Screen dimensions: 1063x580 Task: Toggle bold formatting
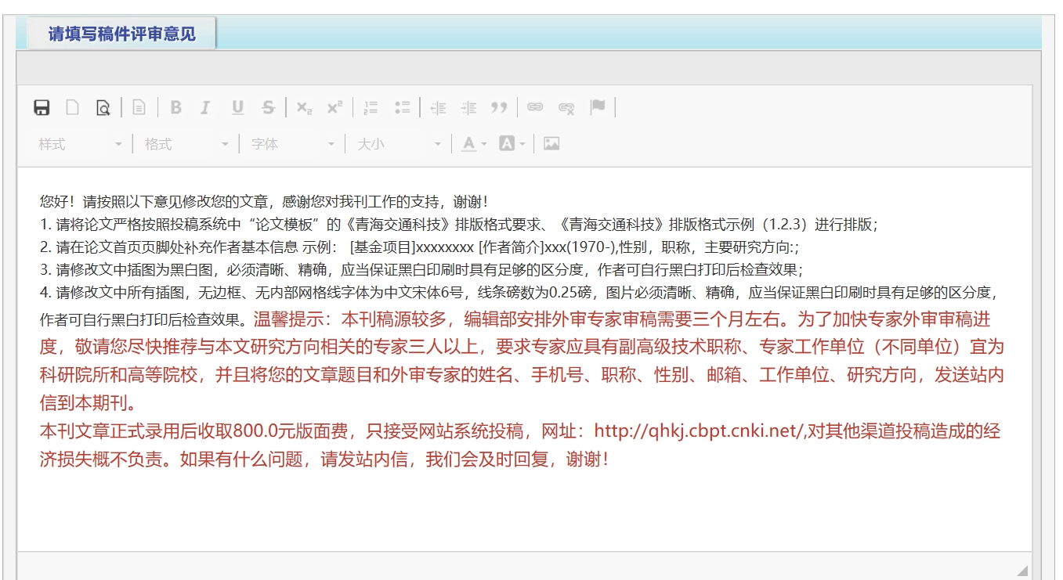[x=175, y=108]
